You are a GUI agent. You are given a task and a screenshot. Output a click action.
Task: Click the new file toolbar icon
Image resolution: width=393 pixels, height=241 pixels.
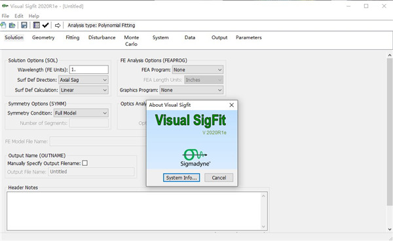pyautogui.click(x=3, y=26)
